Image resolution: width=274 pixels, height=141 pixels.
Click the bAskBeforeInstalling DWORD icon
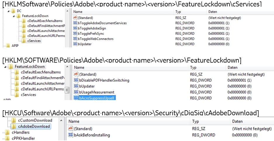click(x=70, y=135)
